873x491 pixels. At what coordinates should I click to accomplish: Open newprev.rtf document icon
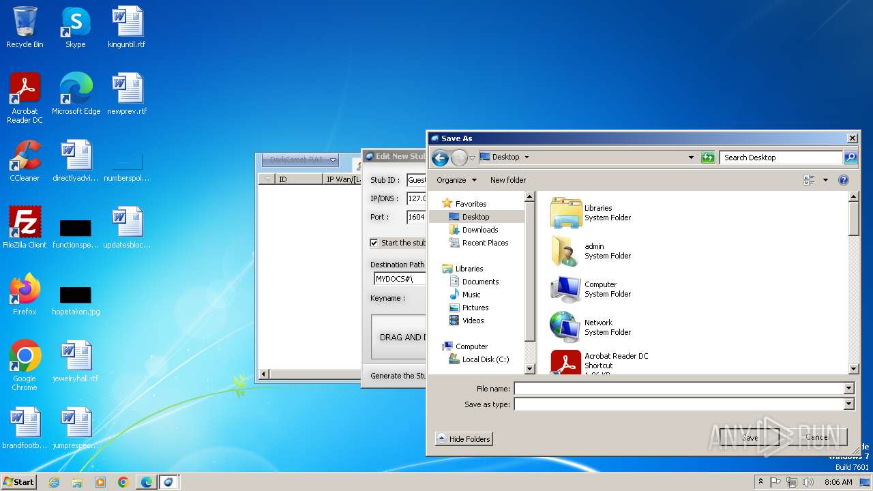[x=127, y=94]
